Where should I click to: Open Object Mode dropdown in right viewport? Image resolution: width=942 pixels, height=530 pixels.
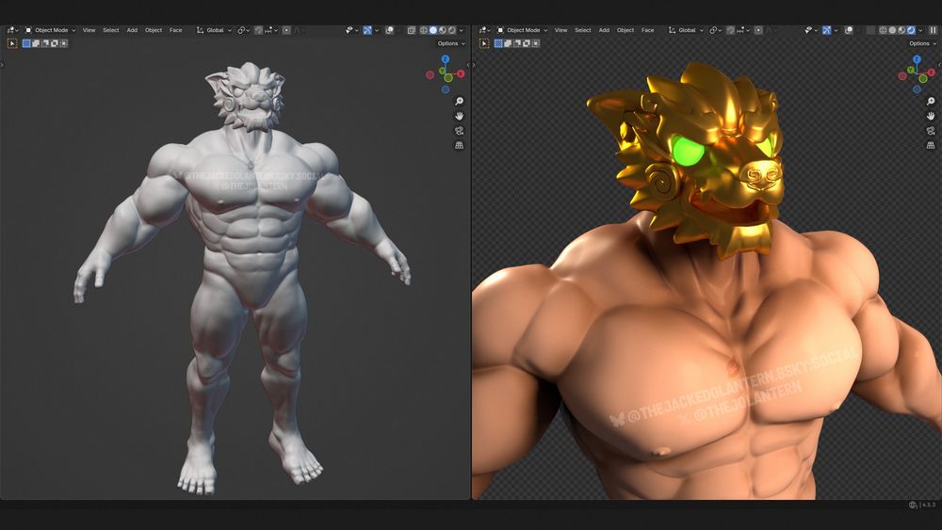tap(522, 30)
